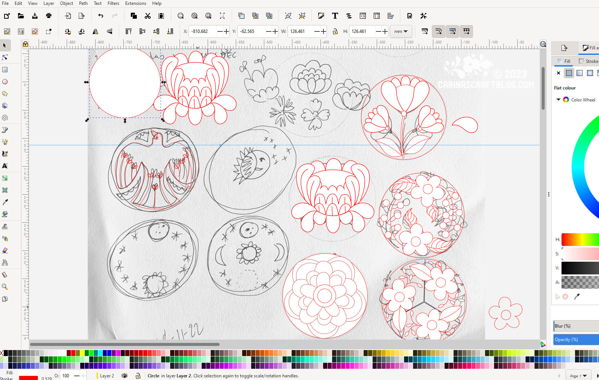
Task: Click Flip horizontal icon
Action: click(96, 31)
